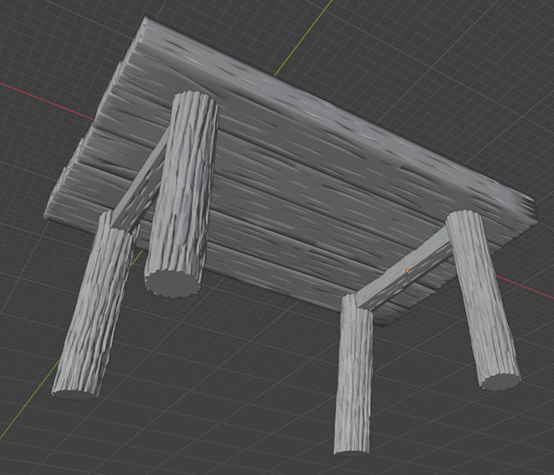This screenshot has width=554, height=475.
Task: Click the orange origin point on right crossbar
Action: (408, 271)
